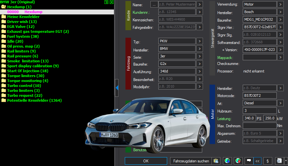Image resolution: width=288 pixels, height=166 pixels.
Task: Open the arrow next to Fahrzeug Hersteller BMW
Action: (x=200, y=49)
